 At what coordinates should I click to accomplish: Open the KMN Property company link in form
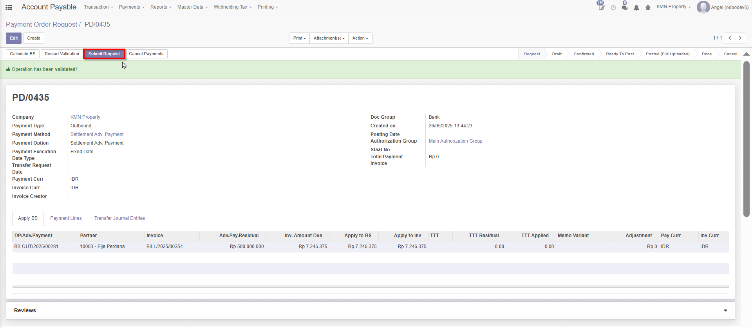pyautogui.click(x=85, y=117)
